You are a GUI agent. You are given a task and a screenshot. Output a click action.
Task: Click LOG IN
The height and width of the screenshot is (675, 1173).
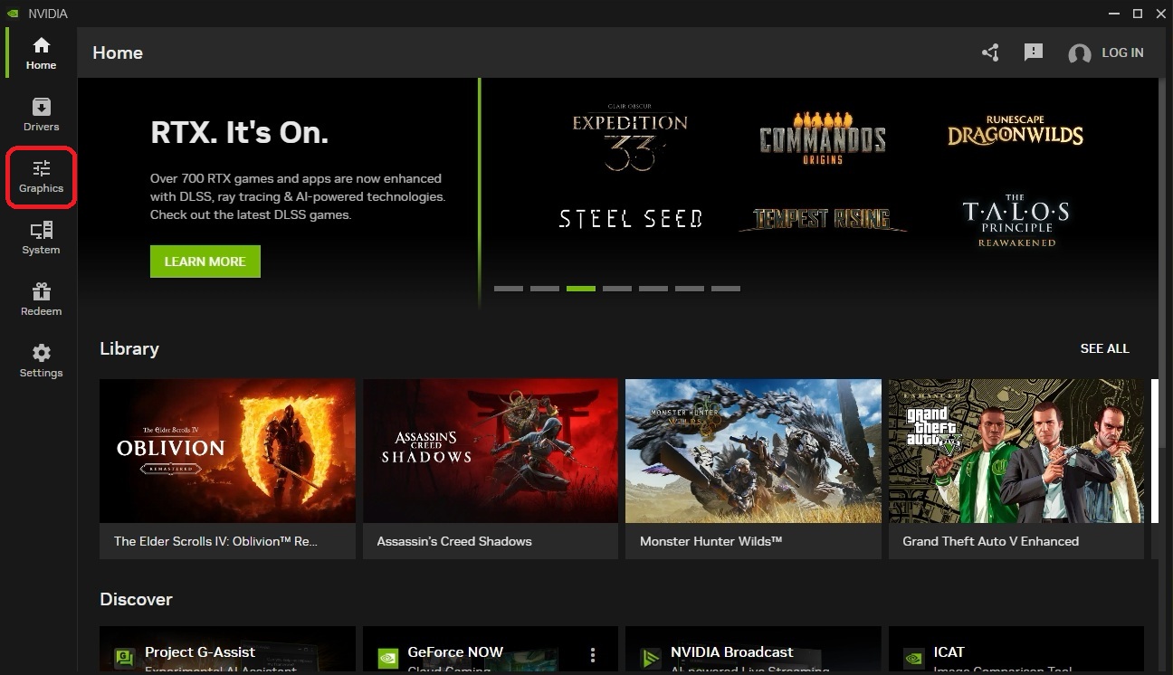click(x=1122, y=52)
